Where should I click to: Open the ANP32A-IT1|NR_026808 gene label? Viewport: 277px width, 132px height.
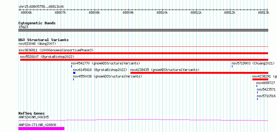37,125
